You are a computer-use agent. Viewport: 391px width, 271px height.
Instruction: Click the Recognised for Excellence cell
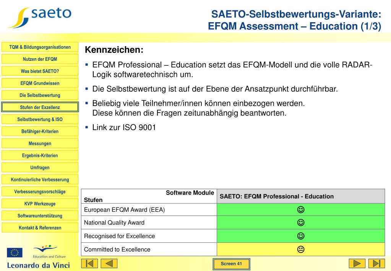pyautogui.click(x=149, y=236)
